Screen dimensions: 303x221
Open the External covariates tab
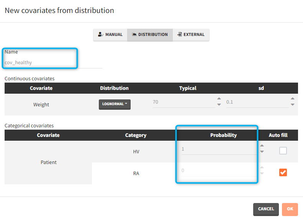pyautogui.click(x=191, y=34)
